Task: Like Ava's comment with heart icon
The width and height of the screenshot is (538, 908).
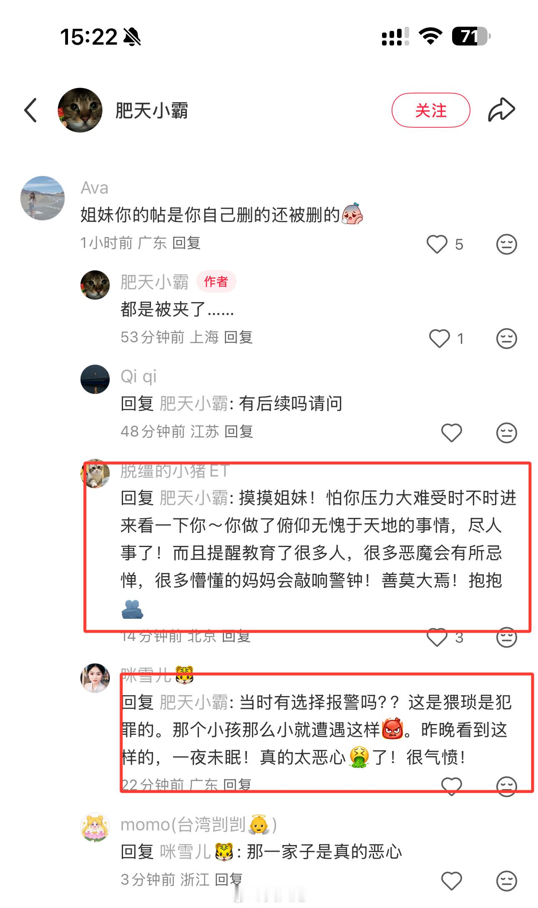Action: (x=437, y=244)
